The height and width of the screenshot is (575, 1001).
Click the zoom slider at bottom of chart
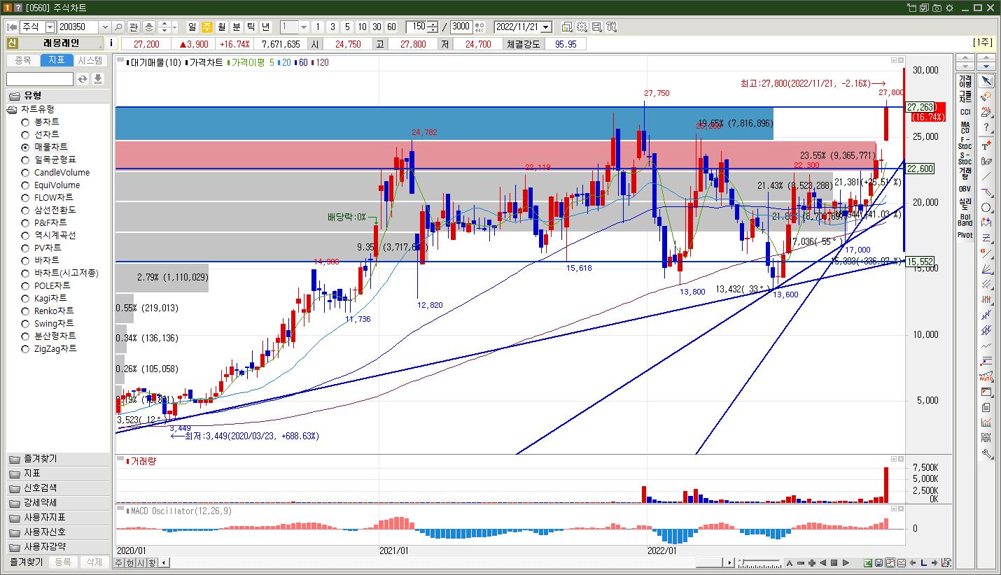tap(759, 562)
